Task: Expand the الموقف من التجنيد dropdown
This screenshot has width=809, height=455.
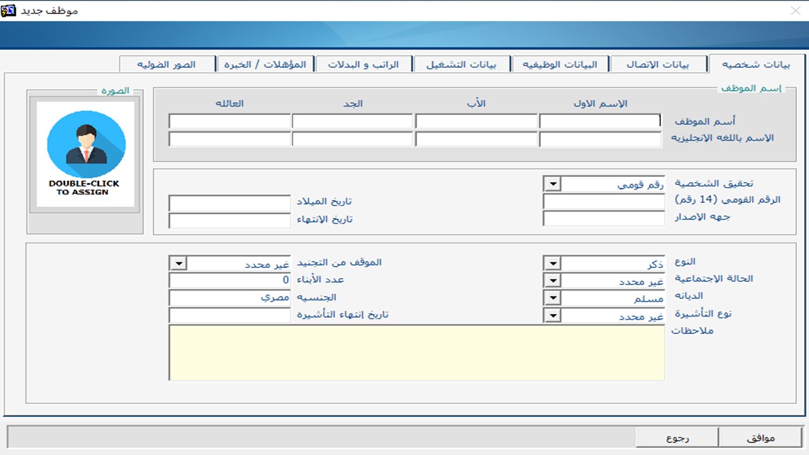Action: pyautogui.click(x=178, y=264)
